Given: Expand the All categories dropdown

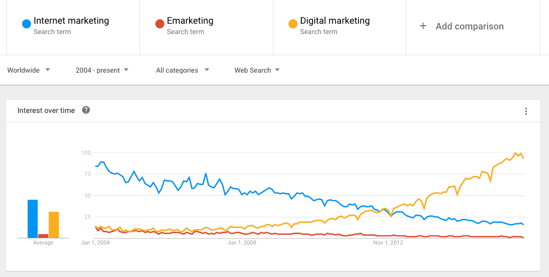Looking at the screenshot, I should (182, 70).
